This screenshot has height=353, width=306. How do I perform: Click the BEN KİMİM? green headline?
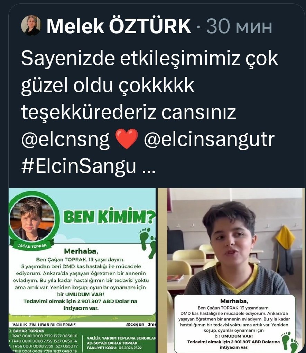tap(109, 216)
